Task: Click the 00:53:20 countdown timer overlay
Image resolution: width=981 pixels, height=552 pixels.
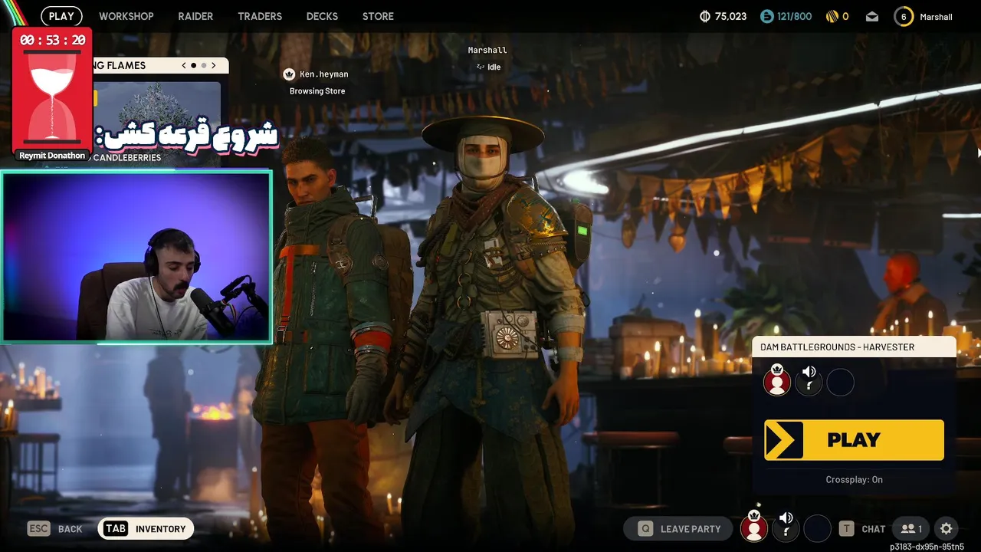Action: coord(52,40)
